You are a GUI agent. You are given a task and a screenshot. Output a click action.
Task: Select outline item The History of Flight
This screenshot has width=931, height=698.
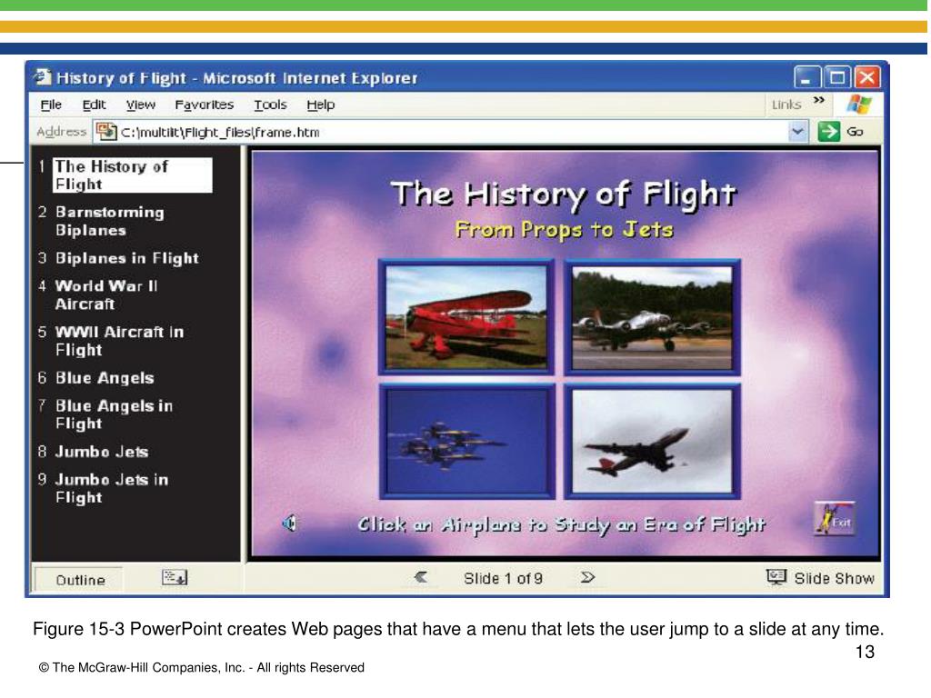point(132,175)
